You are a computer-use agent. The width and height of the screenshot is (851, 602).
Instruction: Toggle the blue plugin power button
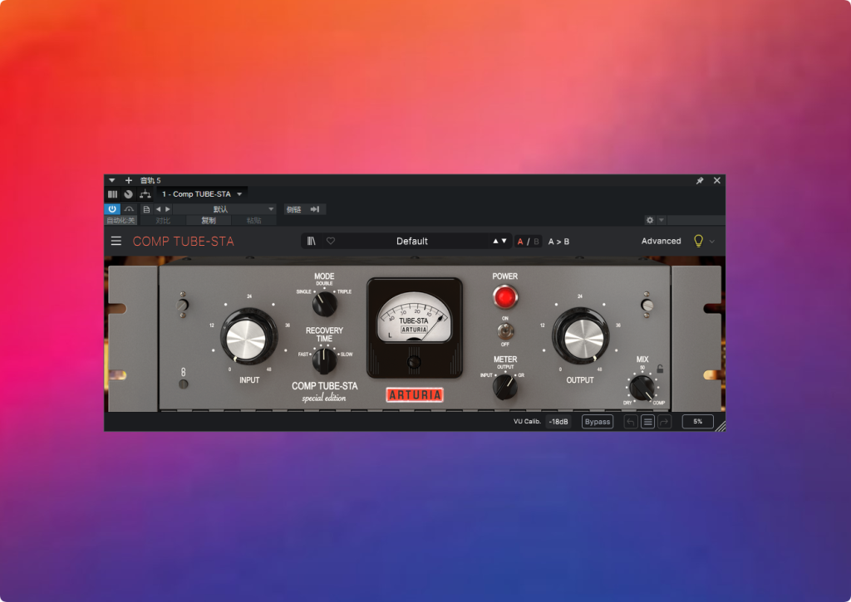(x=112, y=208)
